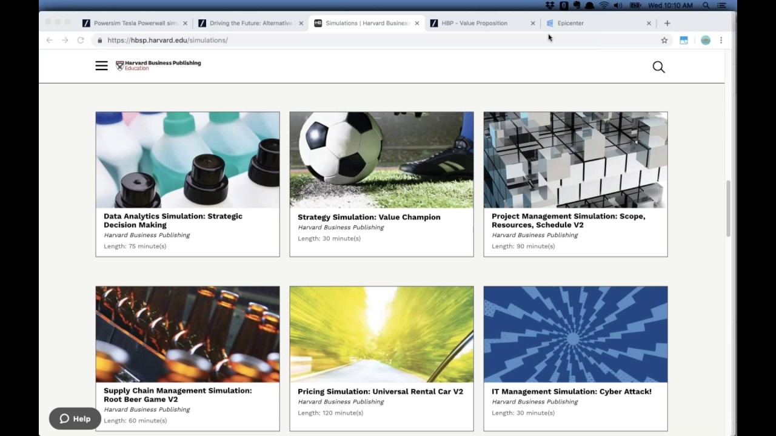Click the battery status icon
The image size is (776, 436).
[635, 5]
